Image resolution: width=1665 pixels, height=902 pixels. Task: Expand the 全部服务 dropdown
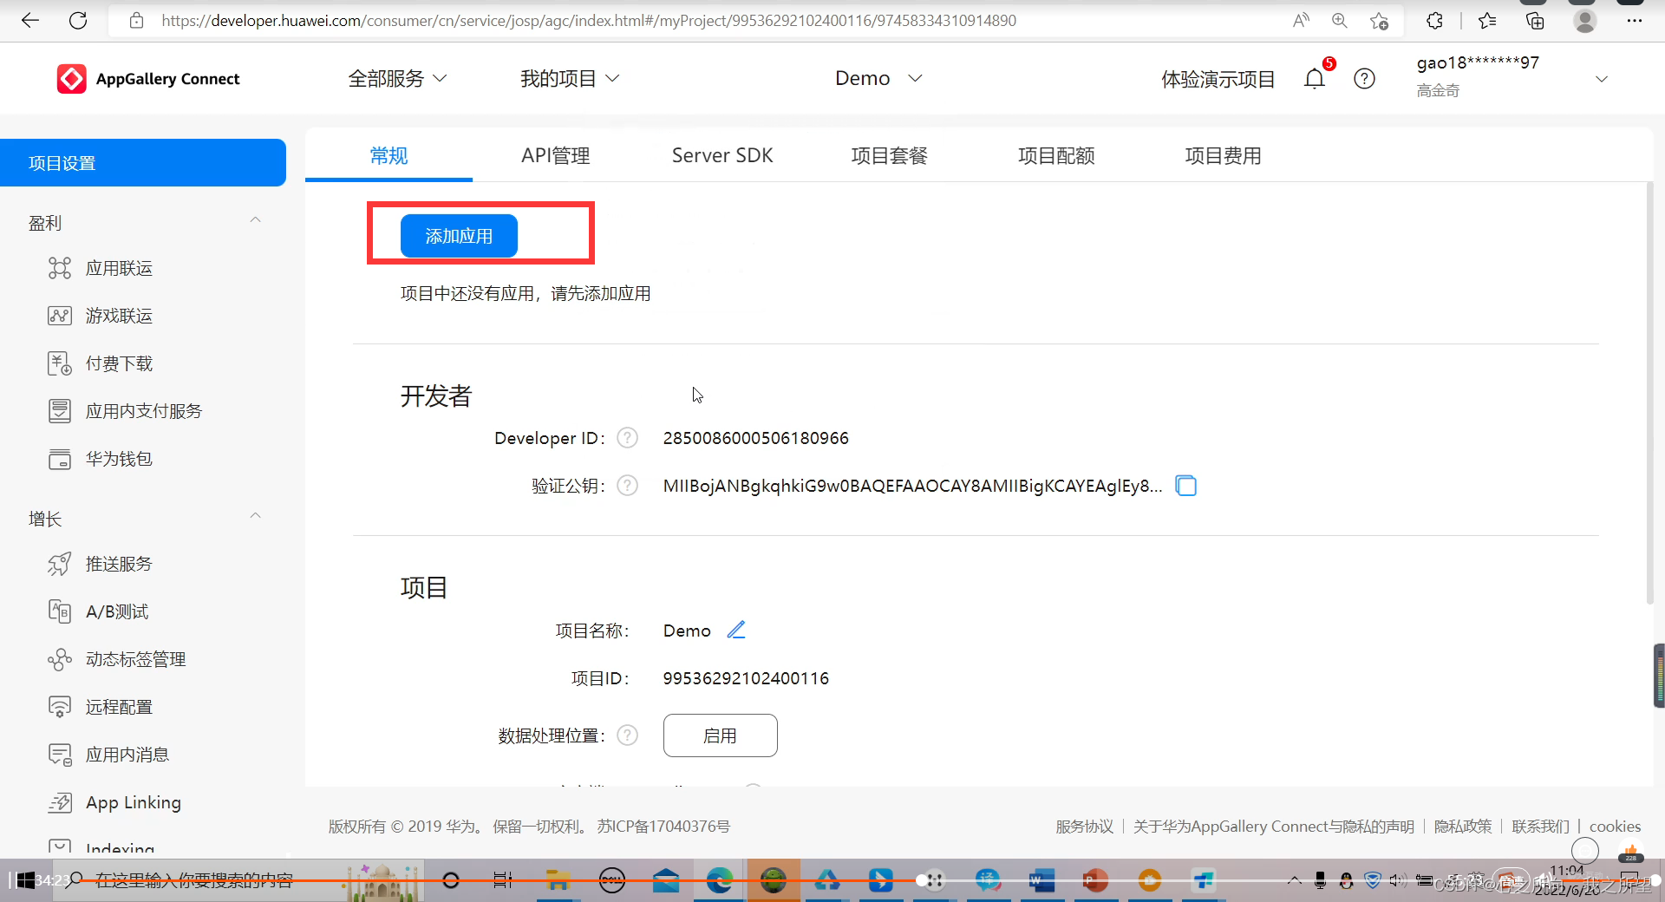pos(397,79)
